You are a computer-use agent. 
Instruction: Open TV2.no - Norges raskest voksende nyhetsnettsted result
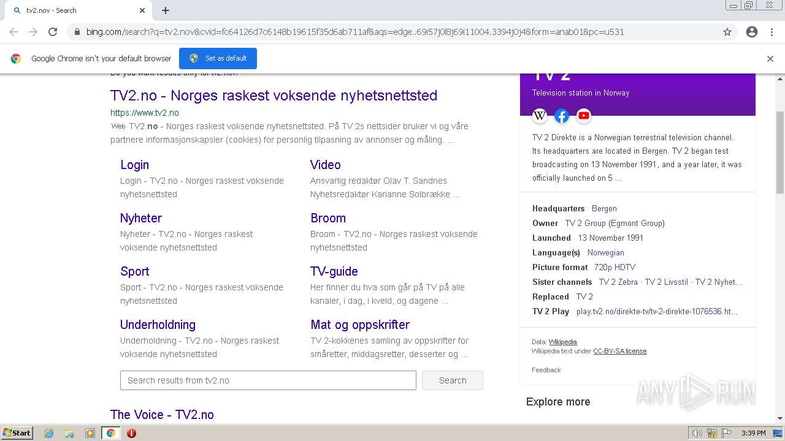point(274,96)
